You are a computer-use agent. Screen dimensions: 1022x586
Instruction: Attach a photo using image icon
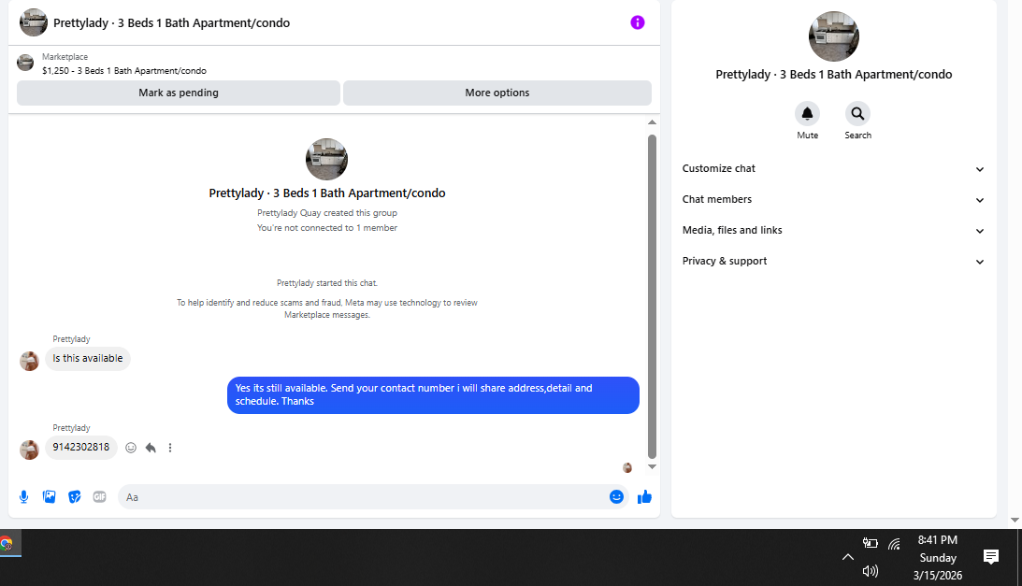[x=49, y=496]
